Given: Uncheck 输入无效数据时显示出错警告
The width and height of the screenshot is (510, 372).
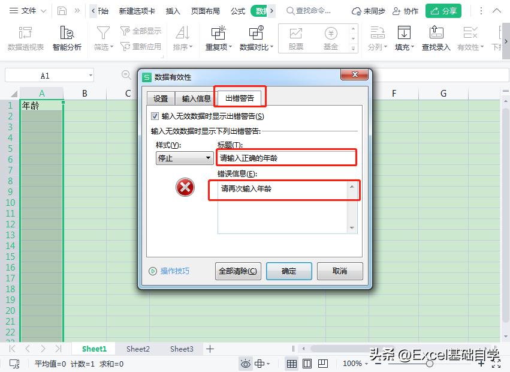Looking at the screenshot, I should (155, 116).
